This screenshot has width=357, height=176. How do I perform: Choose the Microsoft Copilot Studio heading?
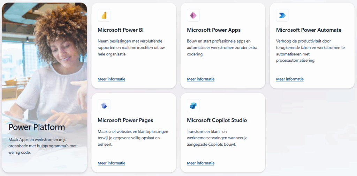point(217,120)
